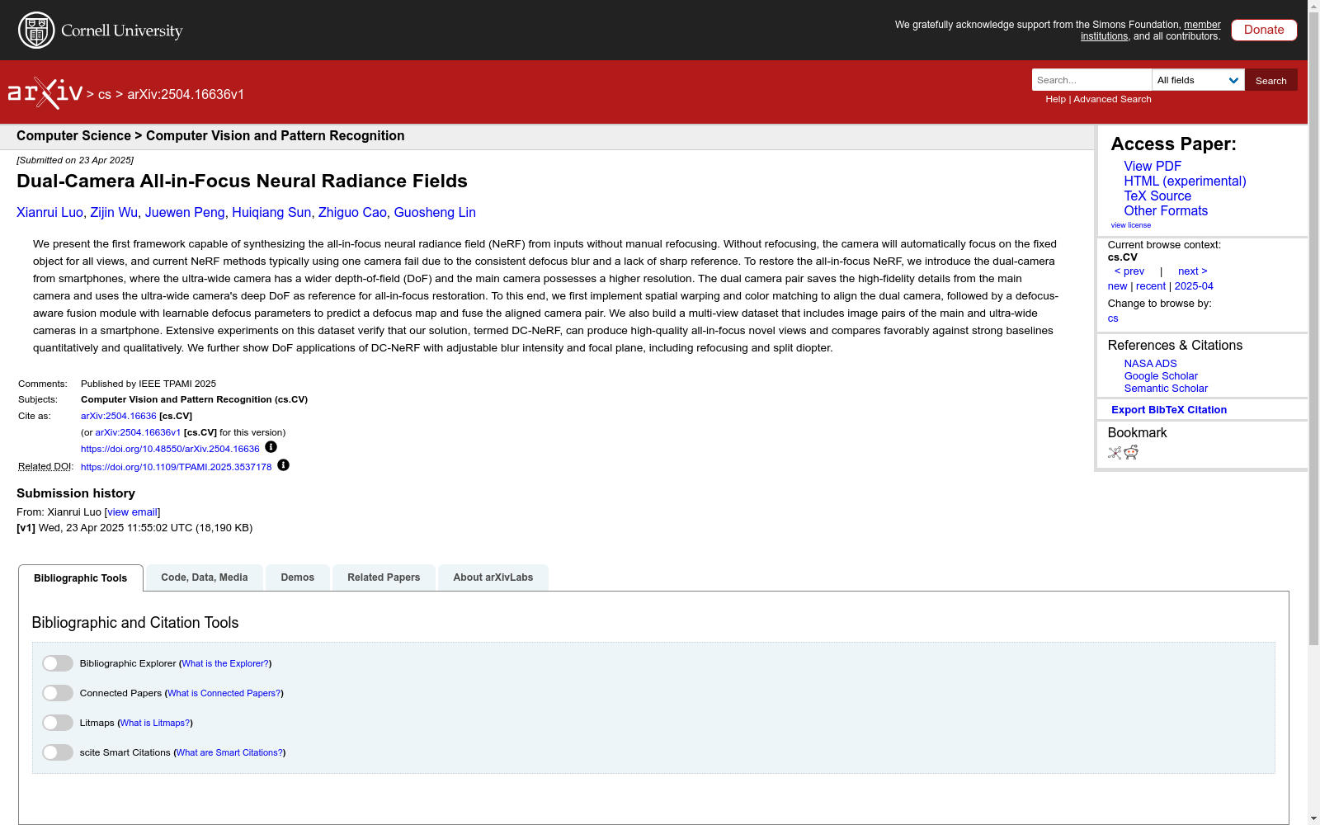1320x825 pixels.
Task: Enable the Connected Papers toggle
Action: 58,693
